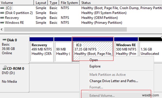Sort by the Status column header

click(x=121, y=3)
